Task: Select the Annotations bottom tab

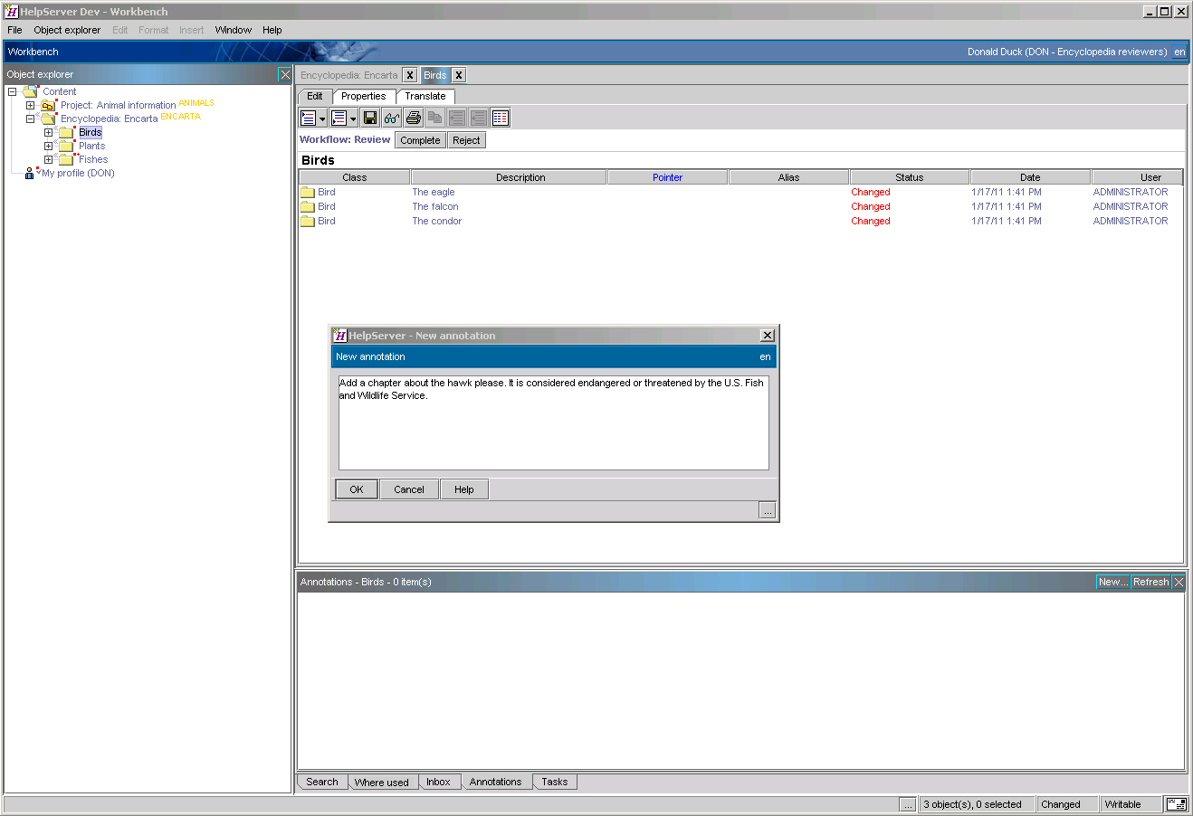Action: [x=496, y=782]
